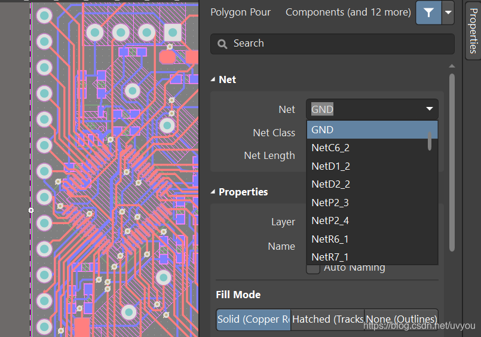Open the vertical Properties panel tab
Image resolution: width=481 pixels, height=337 pixels.
click(x=473, y=31)
